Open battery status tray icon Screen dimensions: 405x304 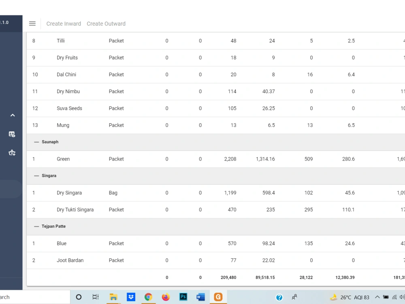click(386, 297)
